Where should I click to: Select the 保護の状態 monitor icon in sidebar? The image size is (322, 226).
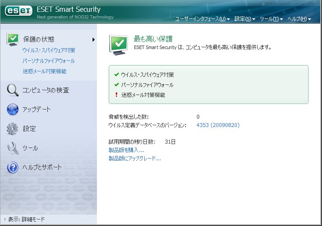pyautogui.click(x=13, y=39)
